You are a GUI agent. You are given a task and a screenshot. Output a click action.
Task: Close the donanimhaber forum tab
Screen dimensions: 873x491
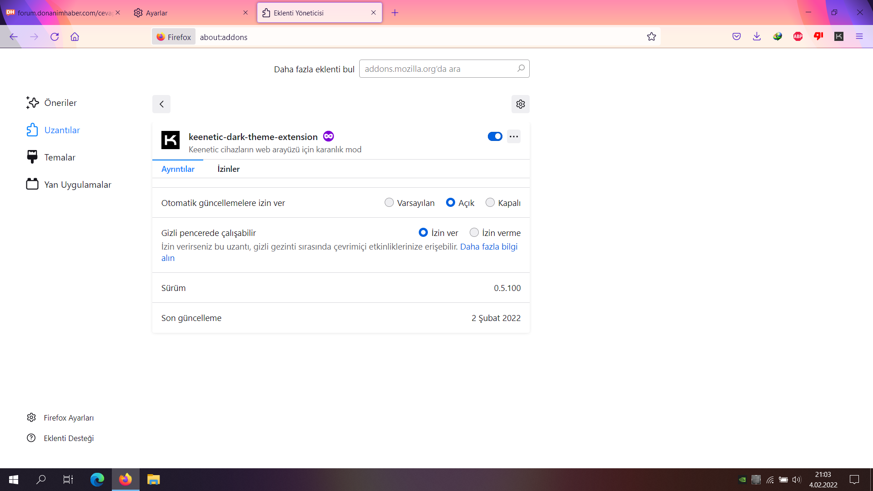click(118, 13)
